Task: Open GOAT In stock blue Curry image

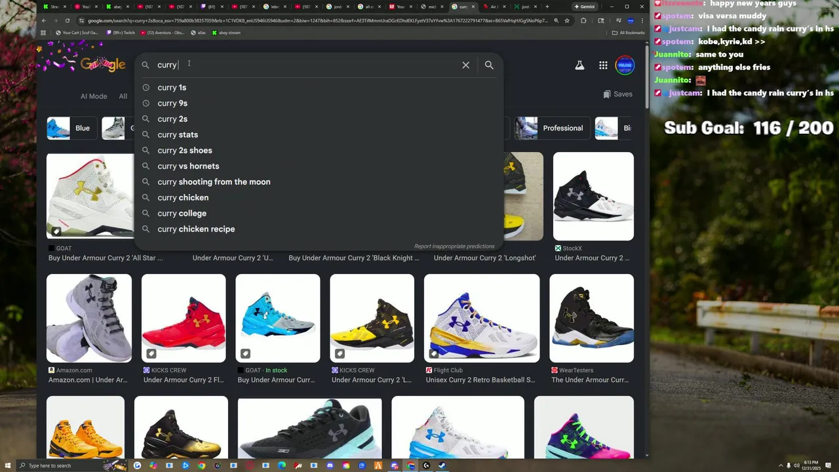Action: click(278, 318)
